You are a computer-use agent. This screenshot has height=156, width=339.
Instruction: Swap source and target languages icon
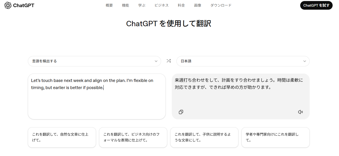pyautogui.click(x=168, y=61)
